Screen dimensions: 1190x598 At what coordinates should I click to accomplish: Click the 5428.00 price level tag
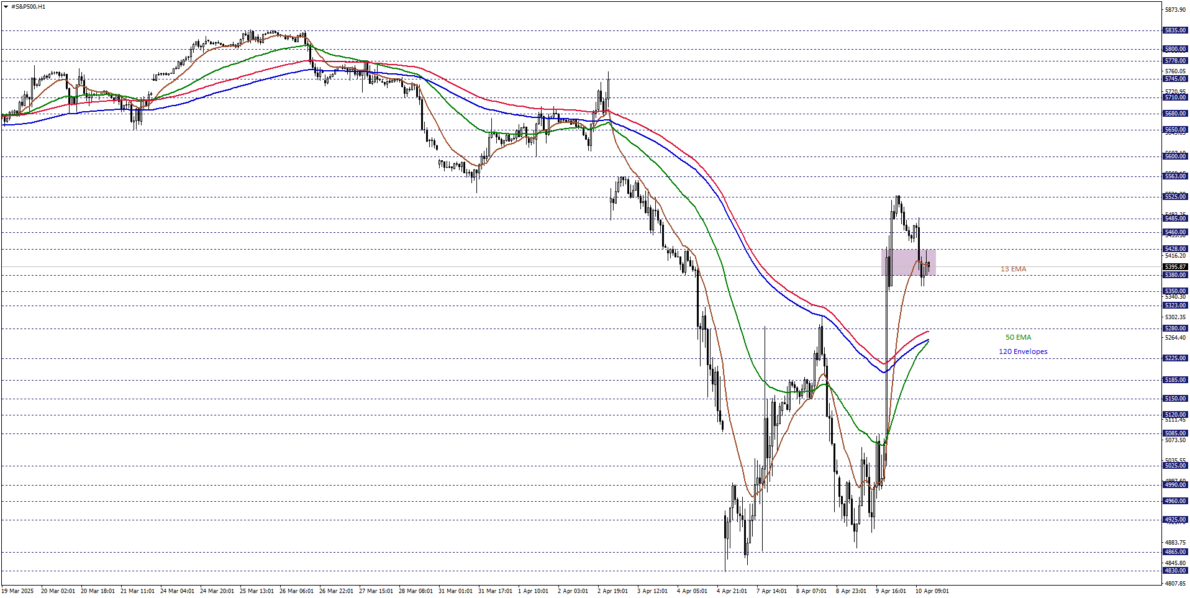[x=1175, y=249]
